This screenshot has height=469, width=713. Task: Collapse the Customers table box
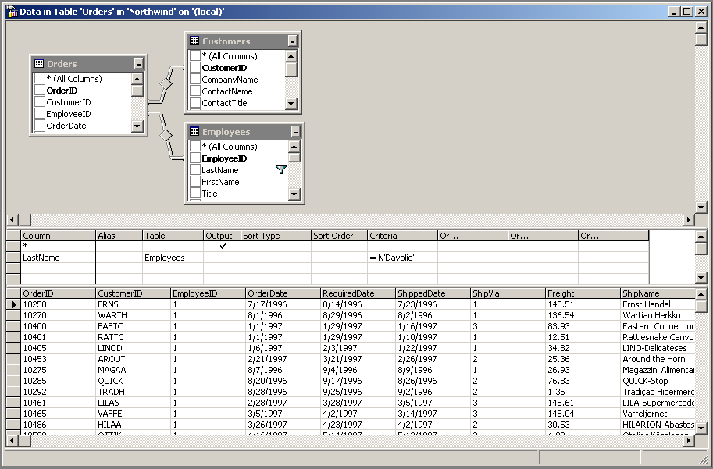point(292,41)
